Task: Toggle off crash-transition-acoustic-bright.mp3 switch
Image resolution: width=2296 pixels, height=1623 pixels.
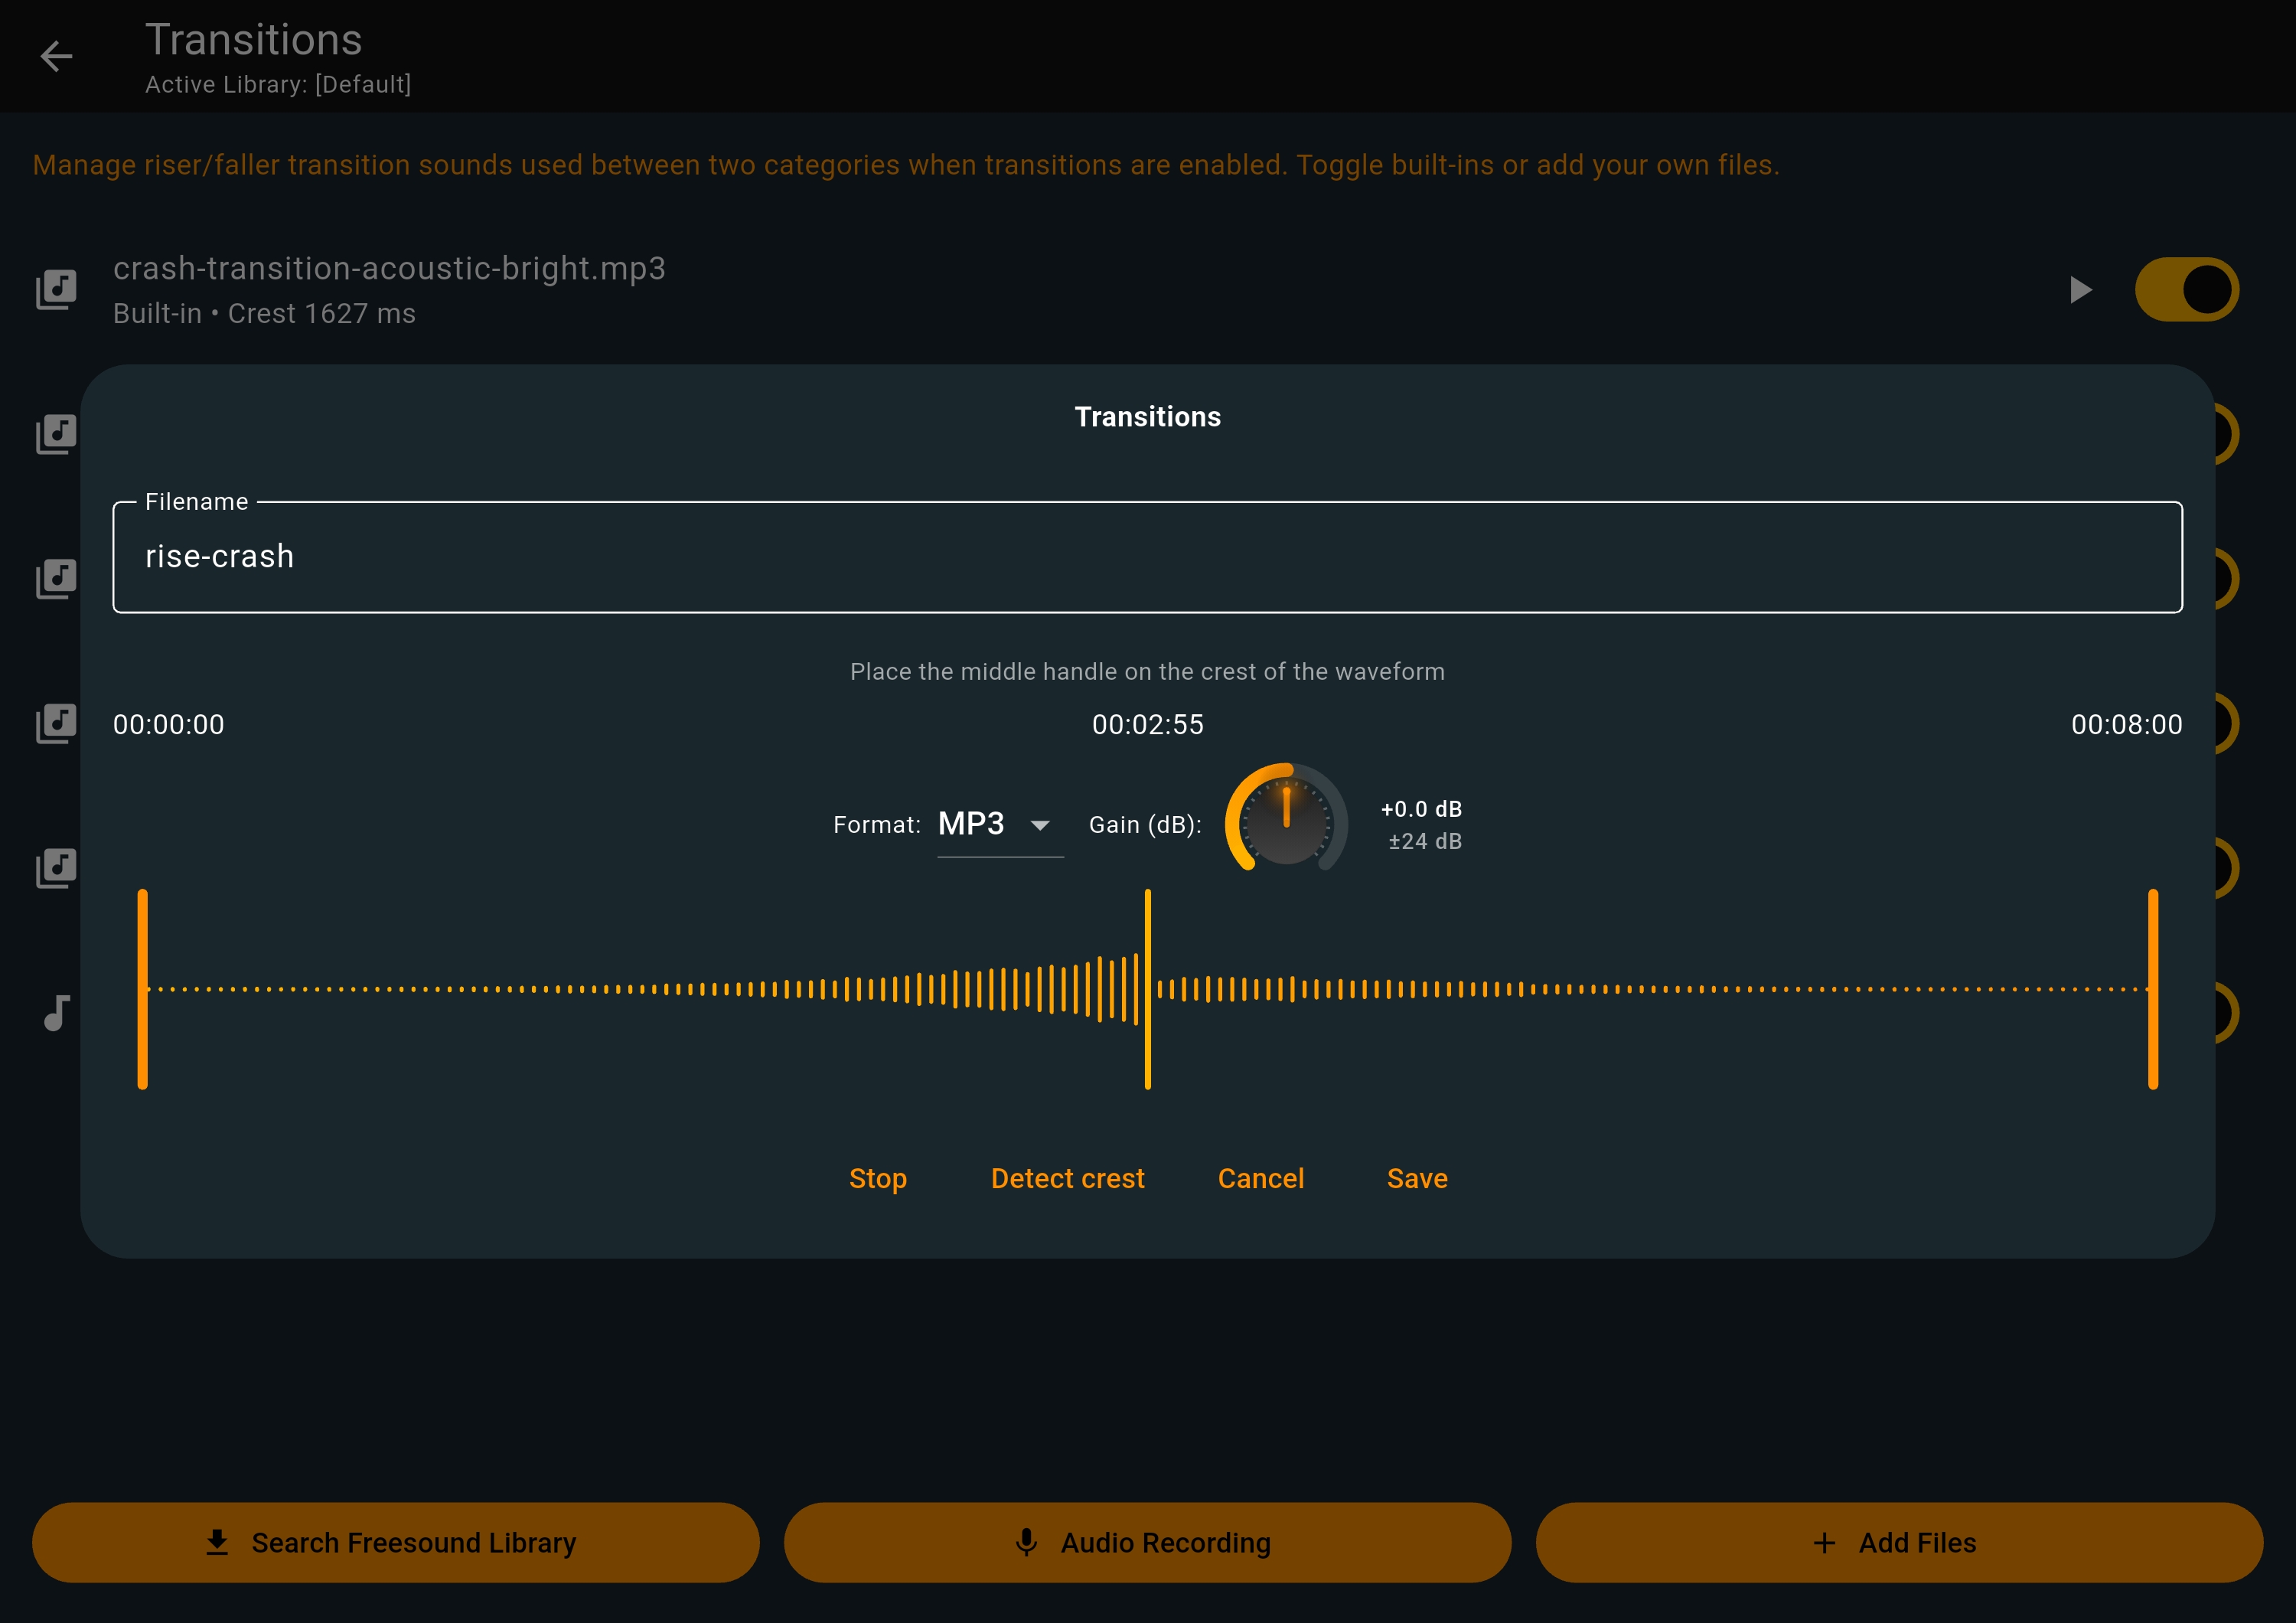Action: pos(2186,290)
